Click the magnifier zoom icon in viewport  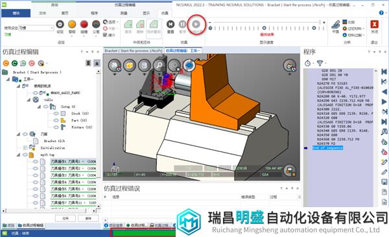159,66
